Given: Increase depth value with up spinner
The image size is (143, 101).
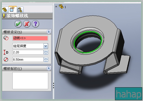Looking at the screenshot, I should point(46,51).
